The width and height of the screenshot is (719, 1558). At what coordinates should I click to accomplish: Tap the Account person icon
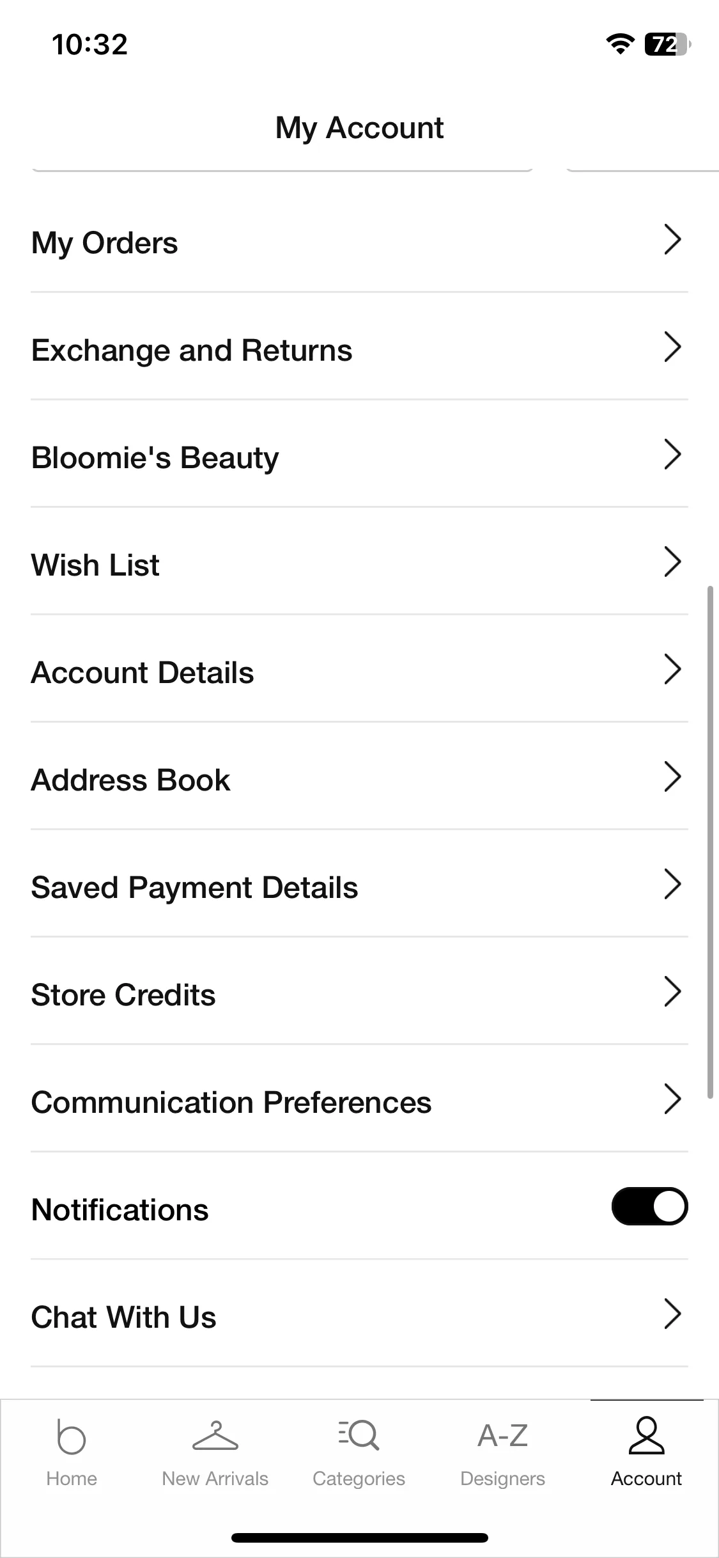(x=647, y=1435)
